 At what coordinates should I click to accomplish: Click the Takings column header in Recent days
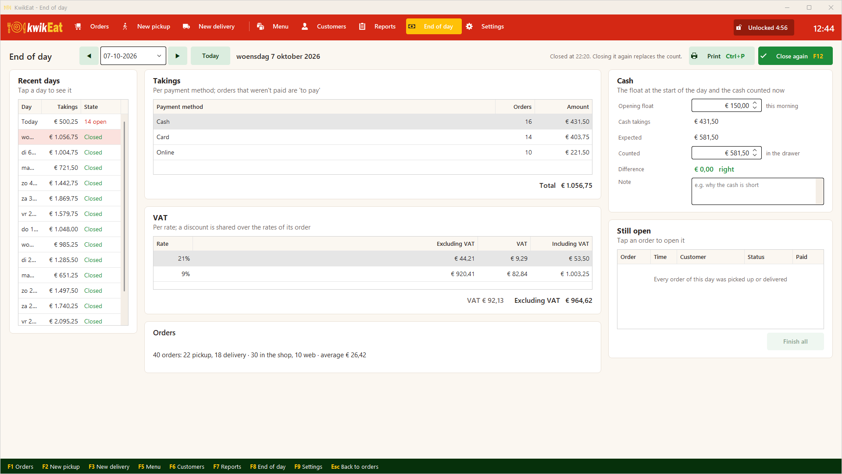(61, 107)
